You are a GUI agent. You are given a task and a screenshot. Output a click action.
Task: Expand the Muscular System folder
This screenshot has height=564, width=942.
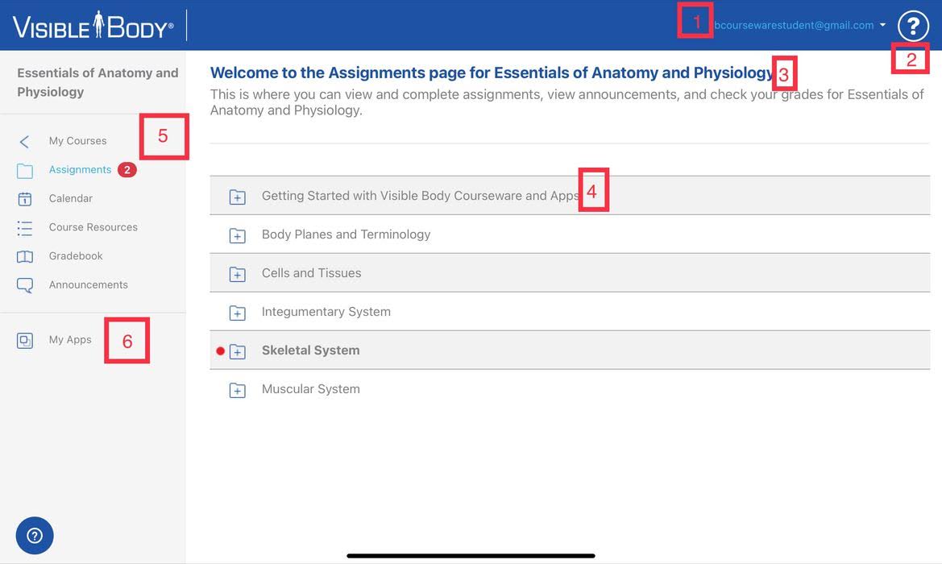point(237,391)
